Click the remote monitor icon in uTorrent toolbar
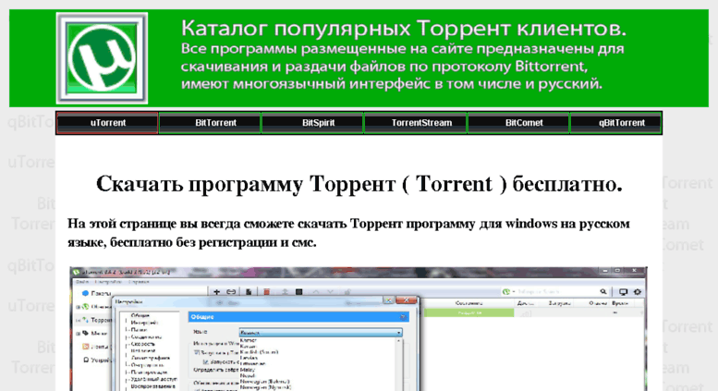 [623, 292]
